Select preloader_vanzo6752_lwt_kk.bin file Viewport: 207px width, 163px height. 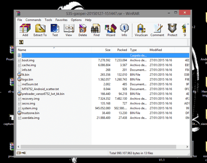[x=103, y=94]
